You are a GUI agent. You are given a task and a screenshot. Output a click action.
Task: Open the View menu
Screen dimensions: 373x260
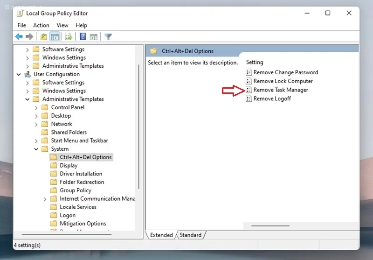(x=62, y=25)
